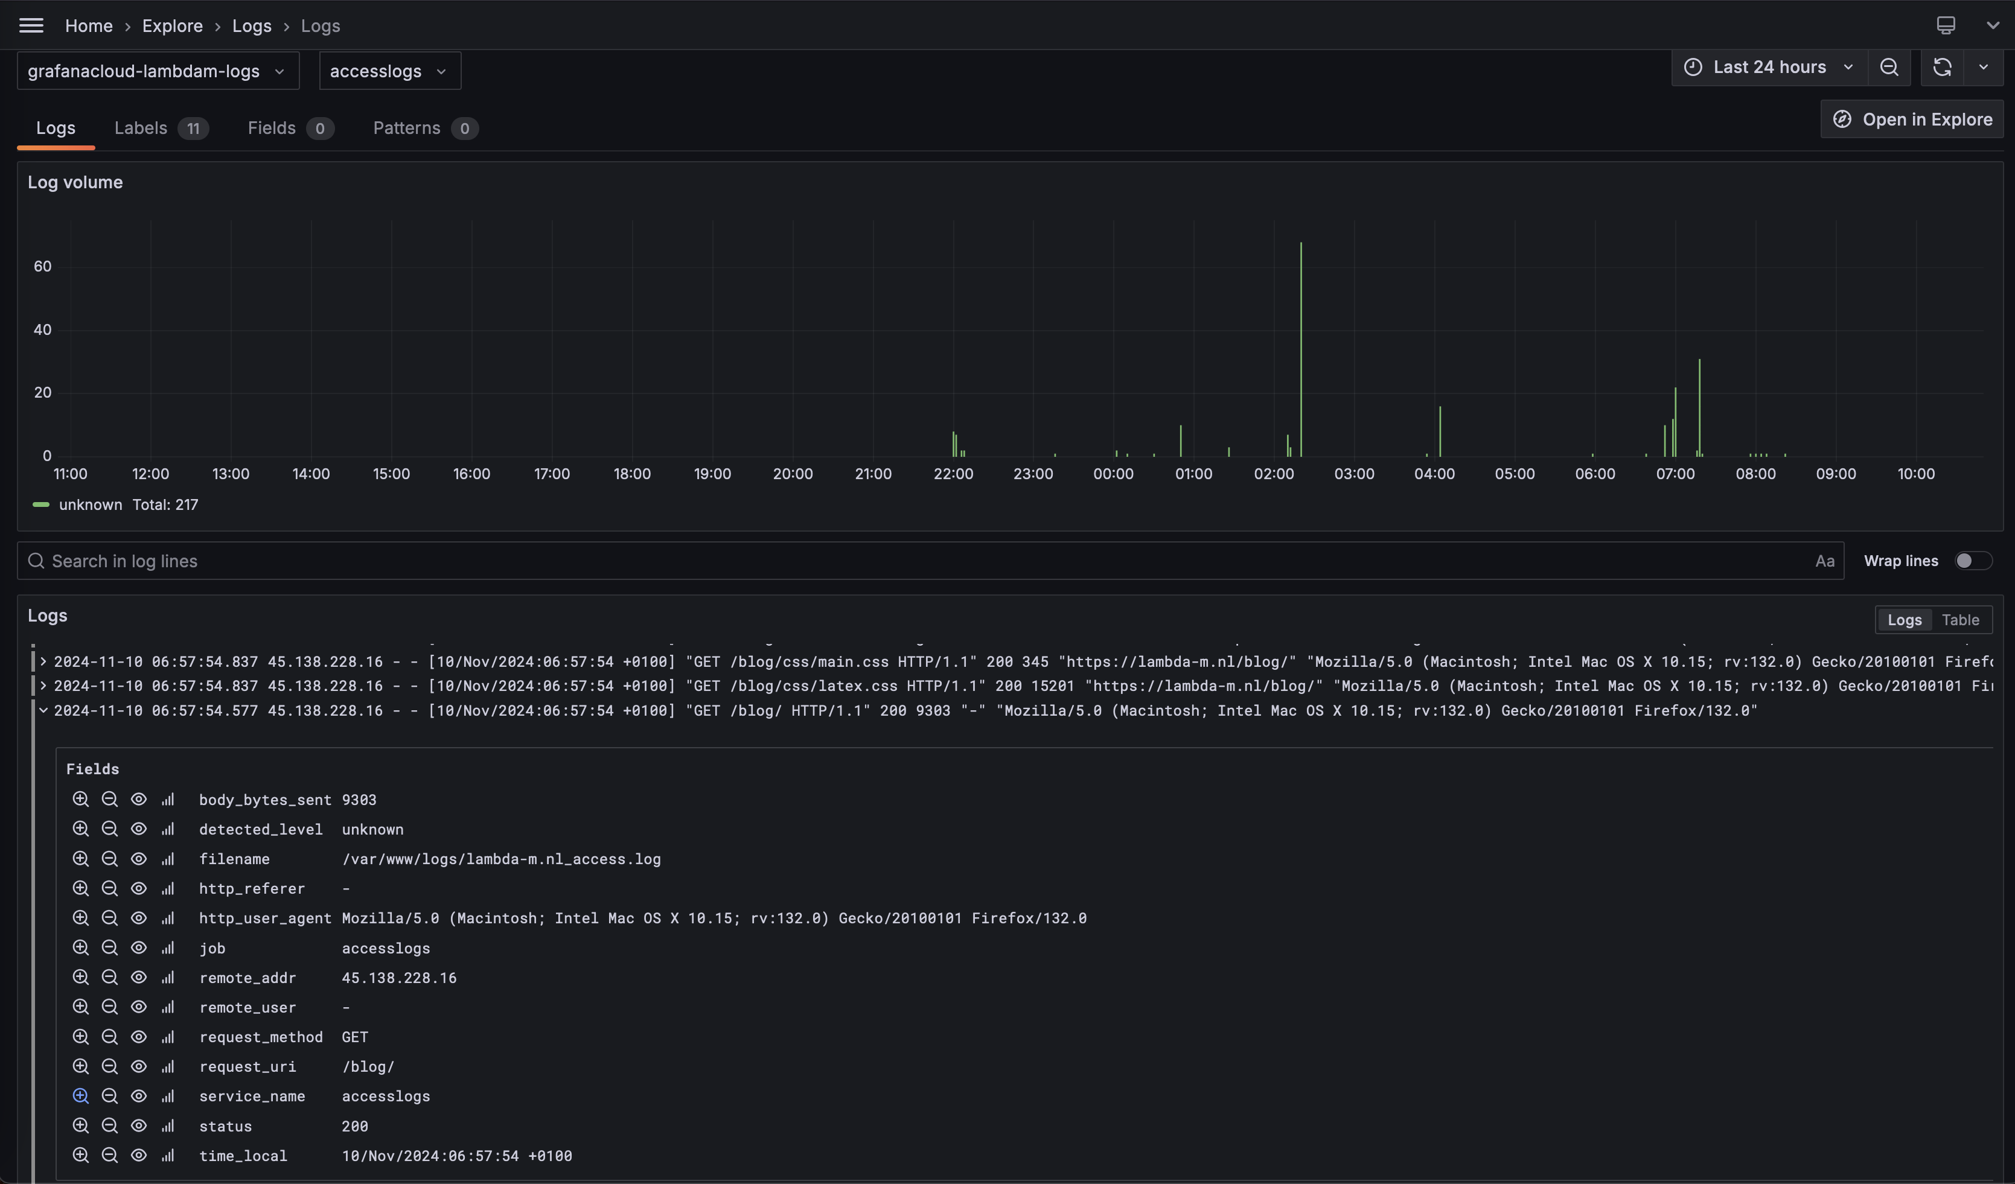Toggle eye visibility for body_bytes_sent field
Screen dimensions: 2015x1184
(138, 800)
